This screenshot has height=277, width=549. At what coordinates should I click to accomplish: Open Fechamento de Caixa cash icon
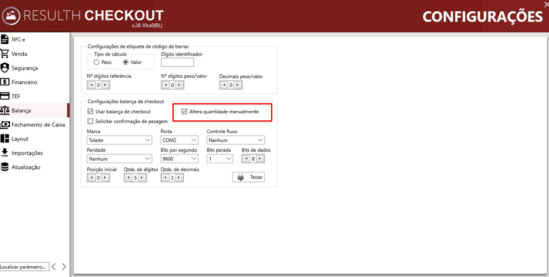tap(4, 125)
